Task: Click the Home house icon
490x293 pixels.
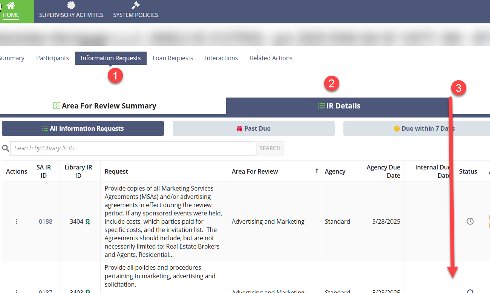Action: click(11, 6)
